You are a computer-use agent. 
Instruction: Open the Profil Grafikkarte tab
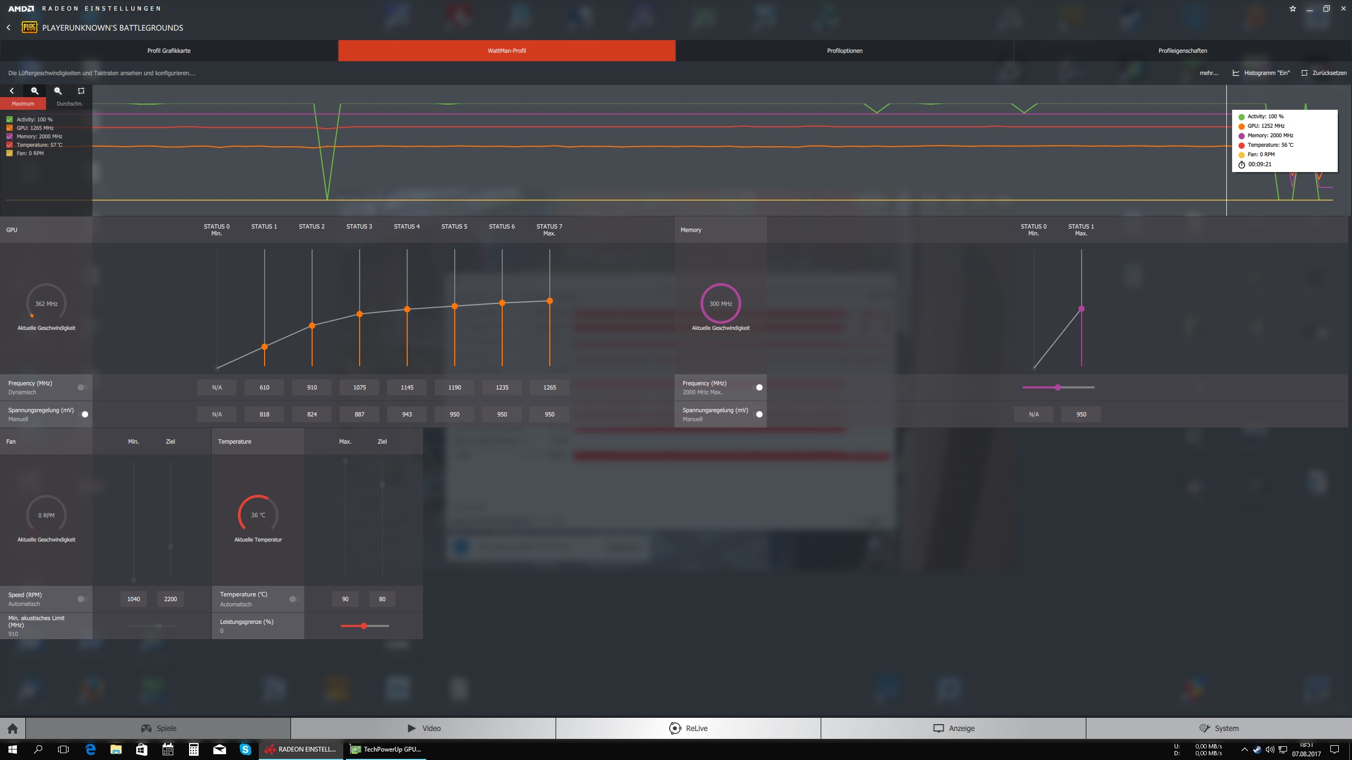[x=169, y=51]
